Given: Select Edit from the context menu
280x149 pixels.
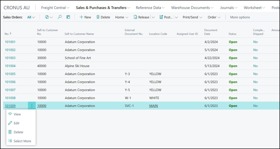Looking at the screenshot, I should (16, 123).
